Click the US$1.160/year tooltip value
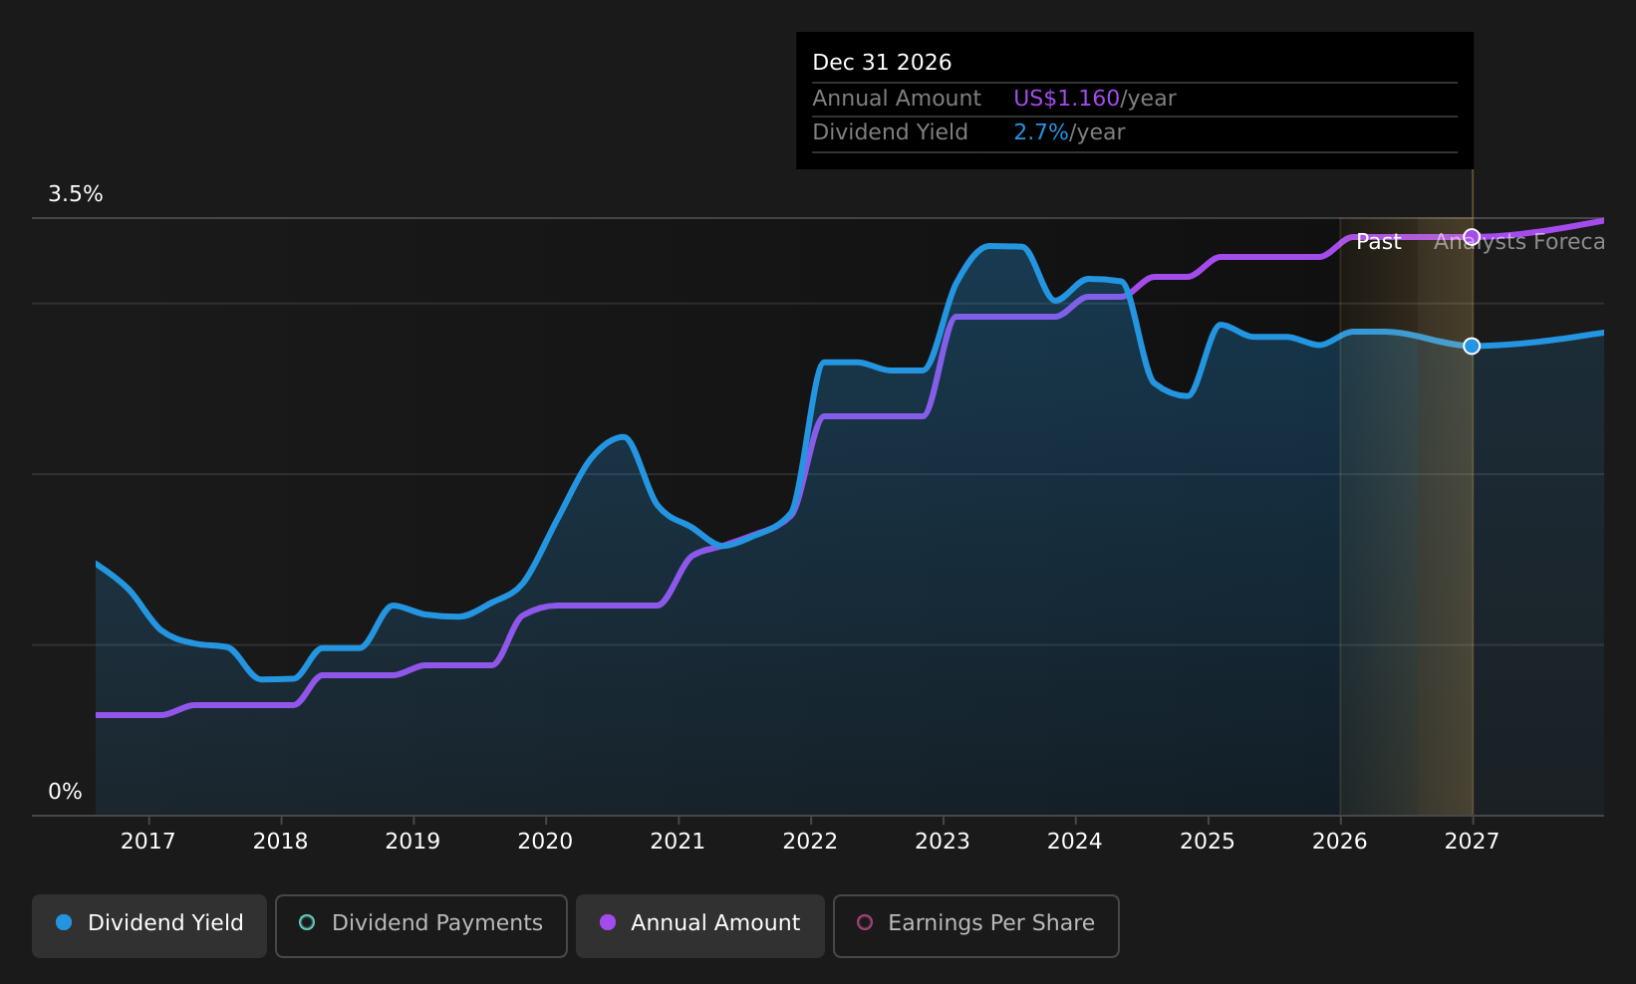Image resolution: width=1636 pixels, height=984 pixels. 1095,99
